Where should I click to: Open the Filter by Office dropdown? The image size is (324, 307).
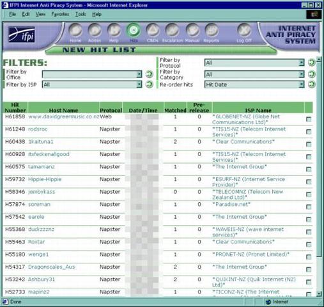(92, 74)
